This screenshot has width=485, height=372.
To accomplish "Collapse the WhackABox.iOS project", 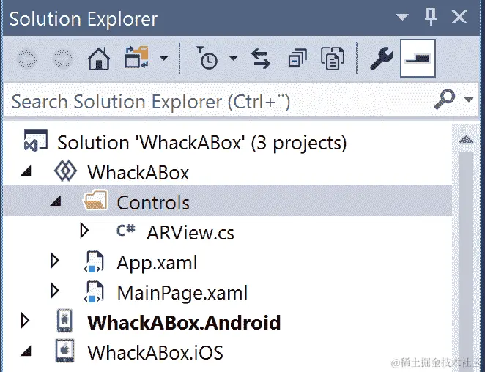I will pyautogui.click(x=26, y=351).
